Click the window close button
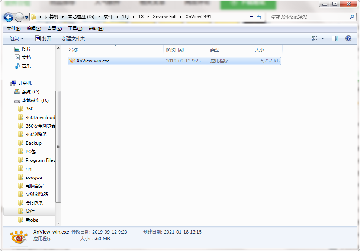 pyautogui.click(x=348, y=4)
